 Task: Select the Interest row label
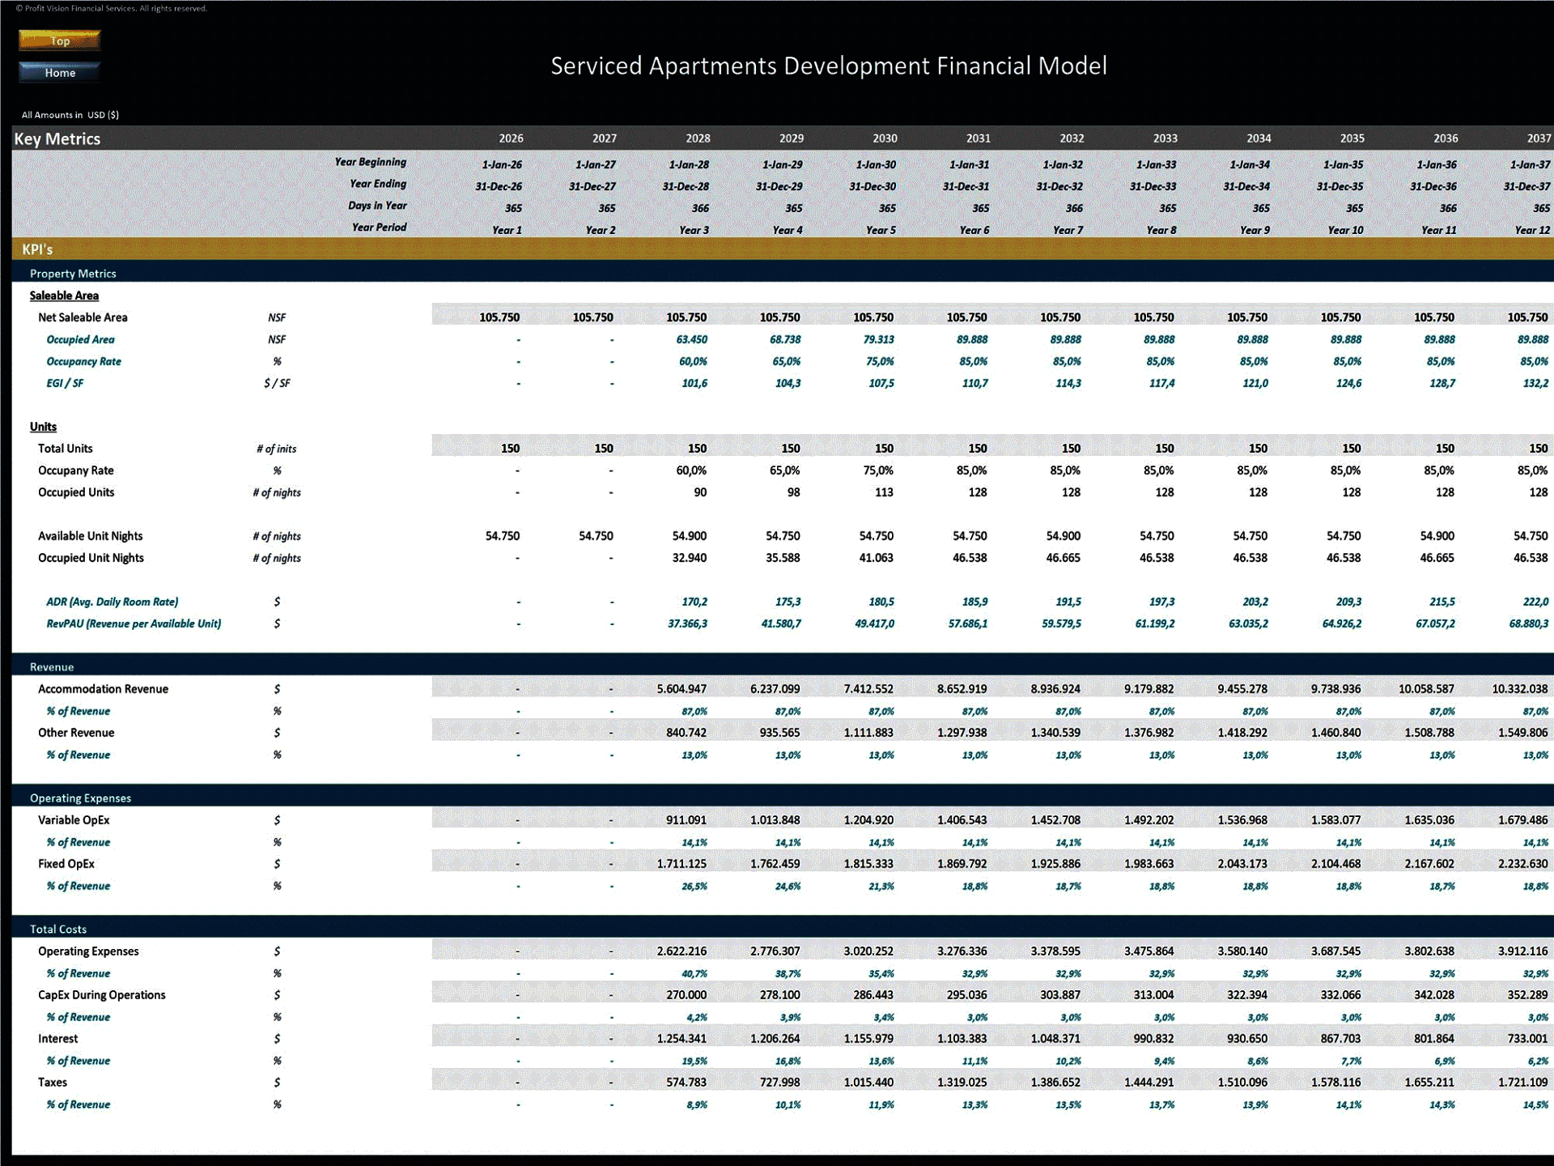pos(57,1038)
